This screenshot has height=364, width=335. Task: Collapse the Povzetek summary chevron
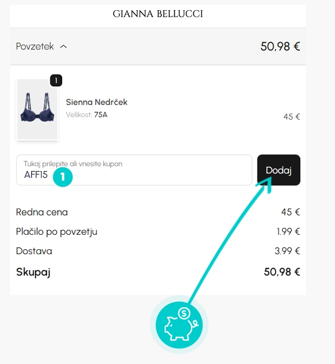(63, 47)
